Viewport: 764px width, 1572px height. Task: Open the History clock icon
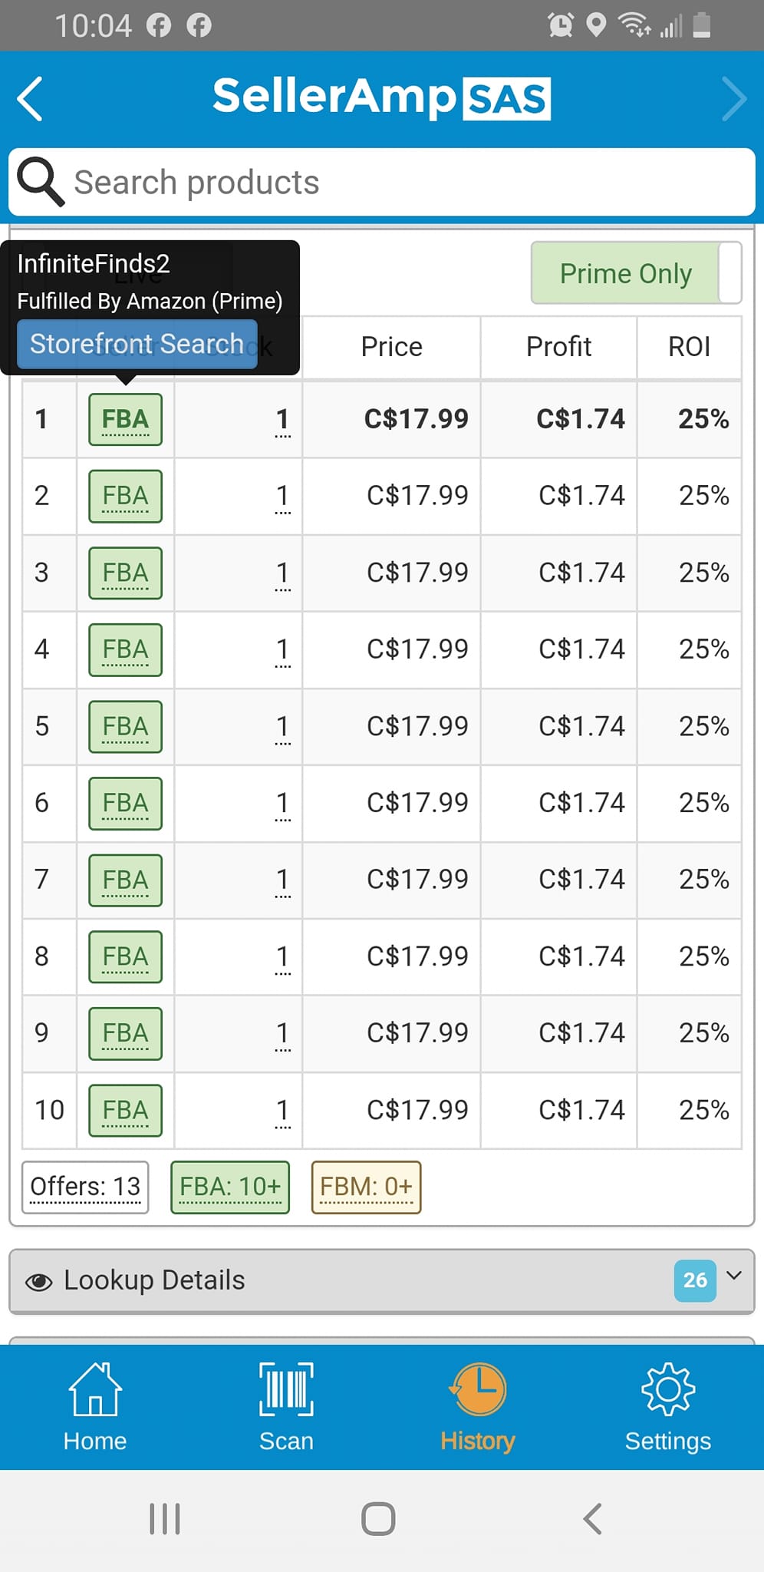477,1389
